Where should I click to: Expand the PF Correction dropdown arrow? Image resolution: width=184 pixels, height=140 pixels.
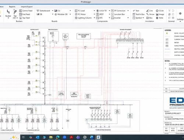[128, 11]
